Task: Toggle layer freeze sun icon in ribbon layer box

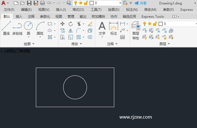Action: (150, 24)
